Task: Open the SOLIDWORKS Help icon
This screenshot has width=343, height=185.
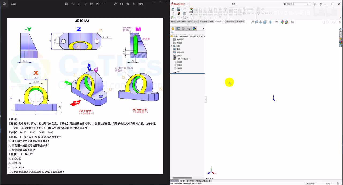Action: [320, 4]
